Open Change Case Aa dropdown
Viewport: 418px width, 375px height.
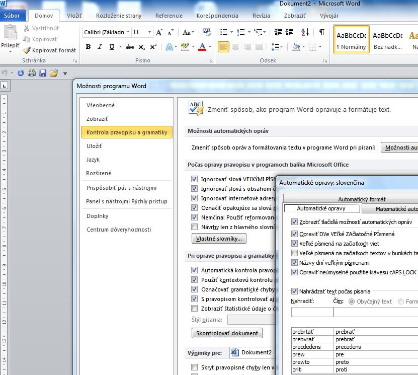click(188, 33)
